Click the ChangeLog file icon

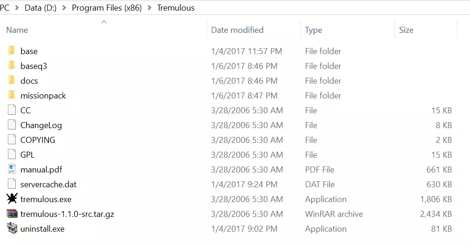(x=12, y=125)
